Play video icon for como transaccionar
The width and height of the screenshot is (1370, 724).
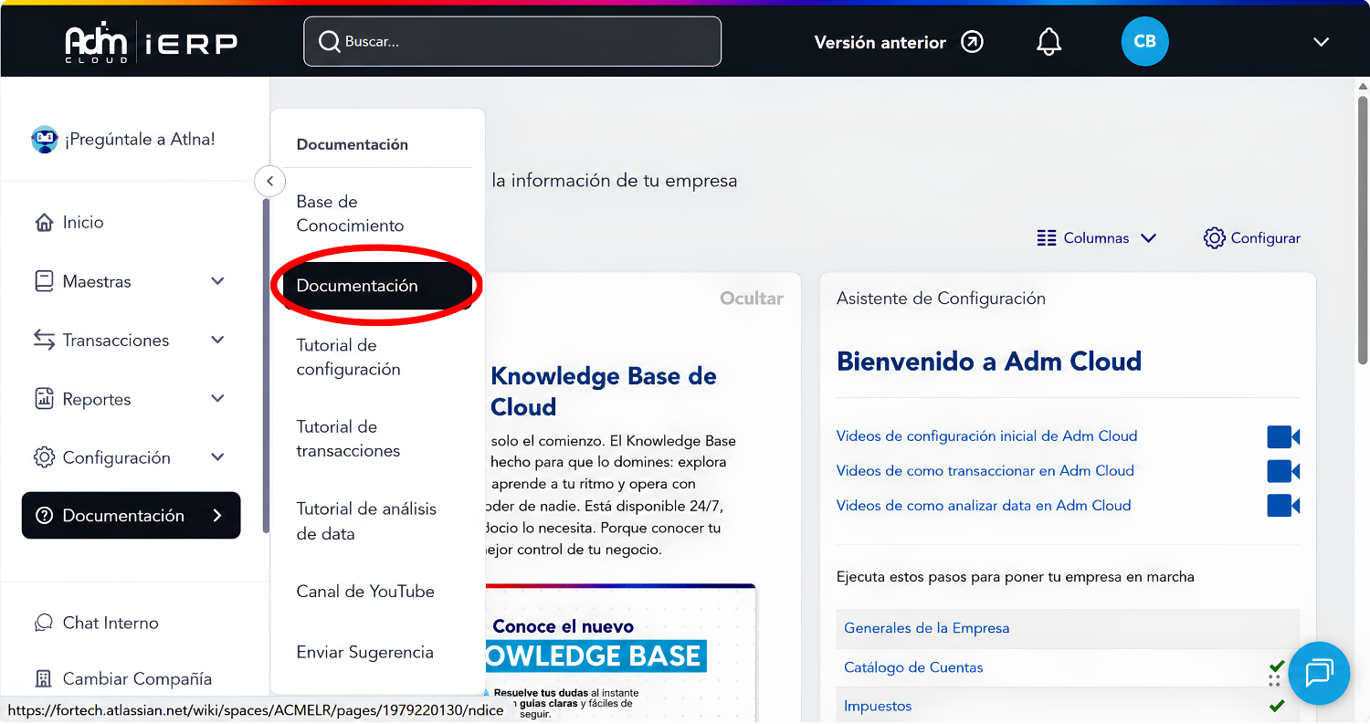coord(1283,471)
